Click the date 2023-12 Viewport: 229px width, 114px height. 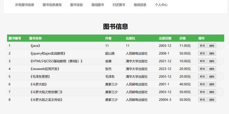(165, 69)
